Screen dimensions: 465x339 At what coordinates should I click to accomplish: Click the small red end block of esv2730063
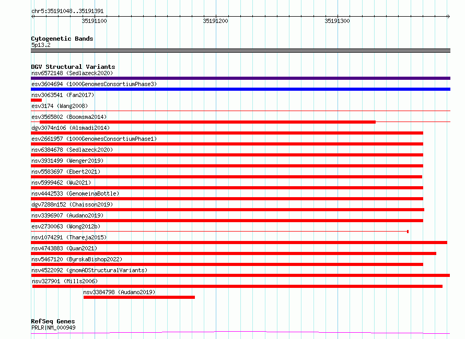[408, 232]
